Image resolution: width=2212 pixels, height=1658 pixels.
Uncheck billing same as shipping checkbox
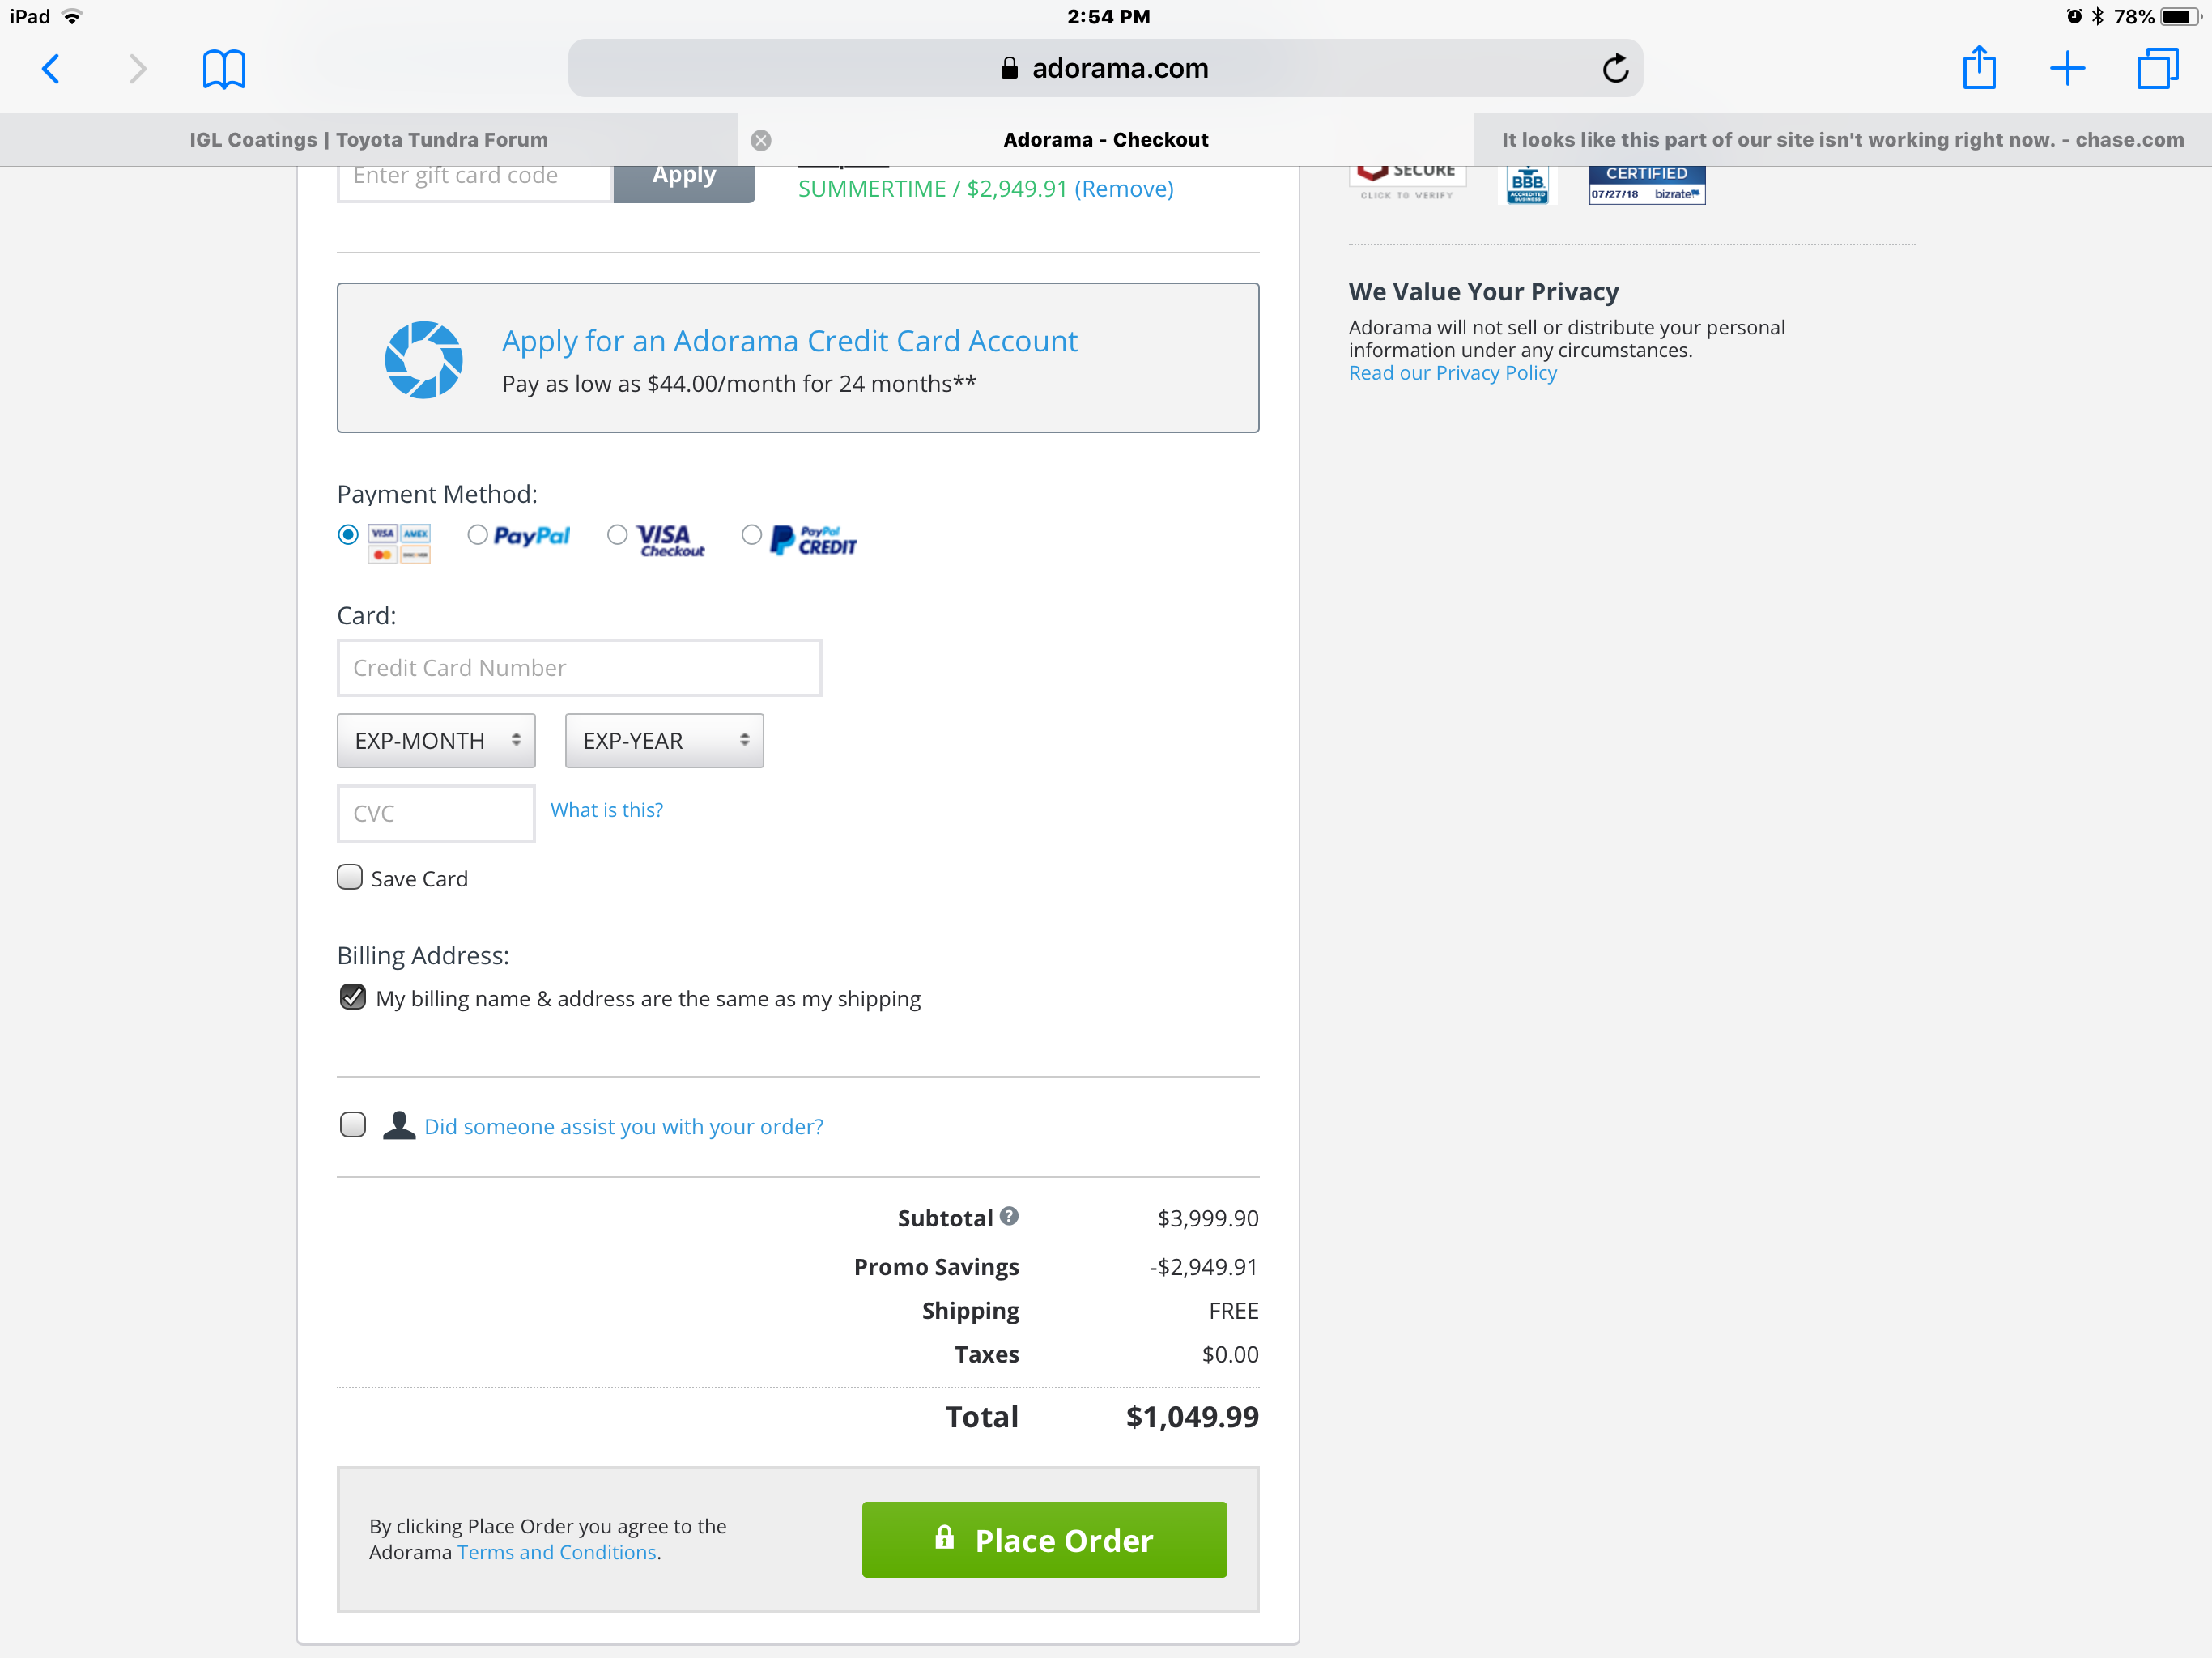[353, 997]
